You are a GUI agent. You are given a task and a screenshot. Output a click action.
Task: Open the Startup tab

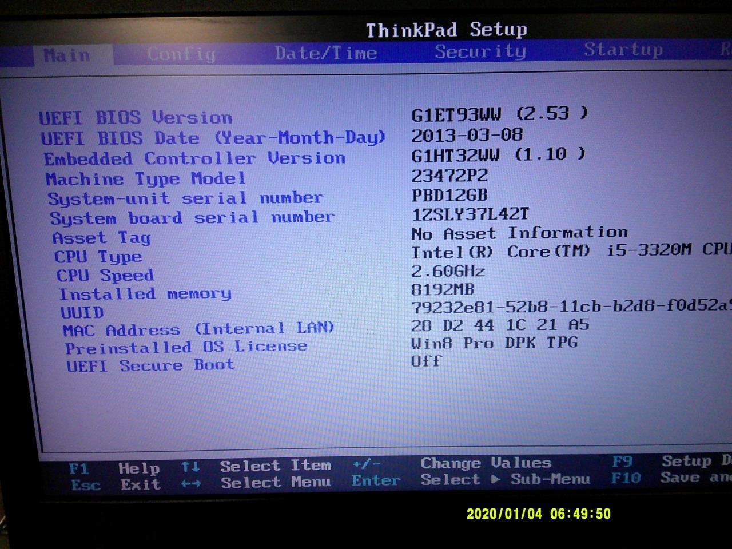pyautogui.click(x=623, y=50)
